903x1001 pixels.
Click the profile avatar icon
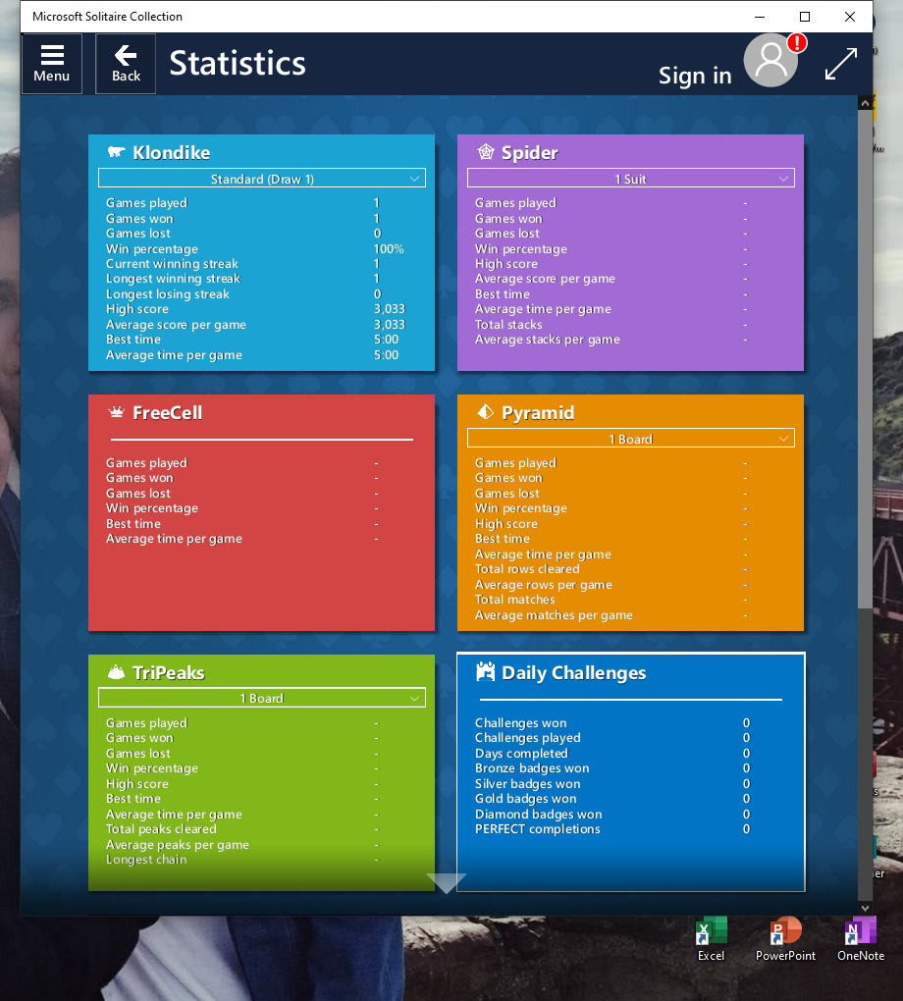[x=770, y=61]
